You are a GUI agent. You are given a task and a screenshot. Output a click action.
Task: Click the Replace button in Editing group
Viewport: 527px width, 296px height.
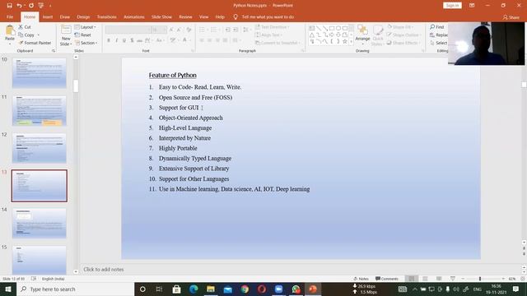coord(439,35)
